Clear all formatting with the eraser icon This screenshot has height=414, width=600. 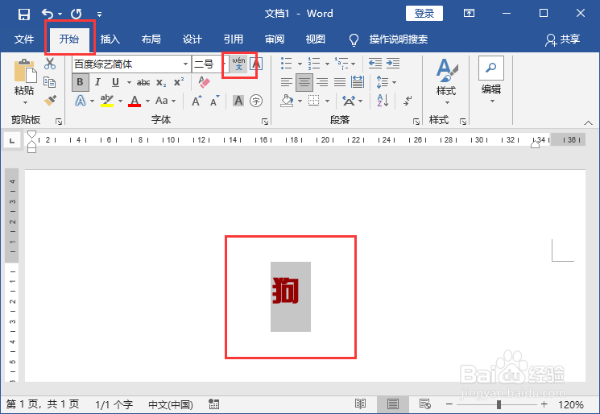pyautogui.click(x=205, y=82)
